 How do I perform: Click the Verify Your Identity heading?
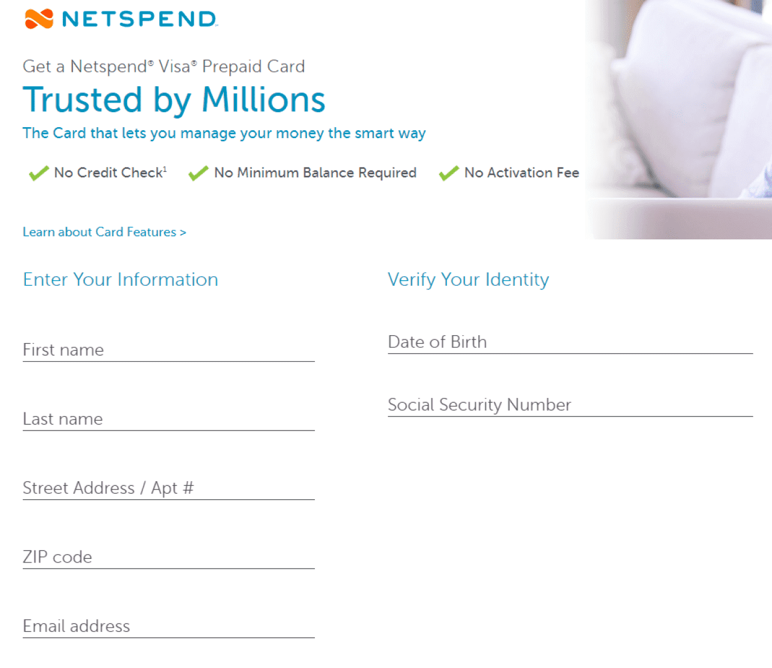click(468, 279)
